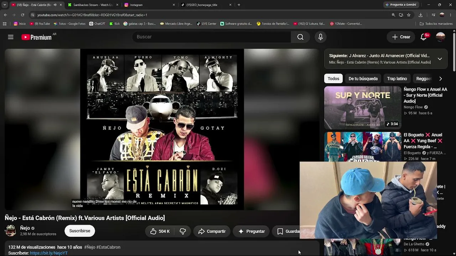Open the Fondos de Pantalla bookmark
This screenshot has width=456, height=256.
tap(273, 24)
